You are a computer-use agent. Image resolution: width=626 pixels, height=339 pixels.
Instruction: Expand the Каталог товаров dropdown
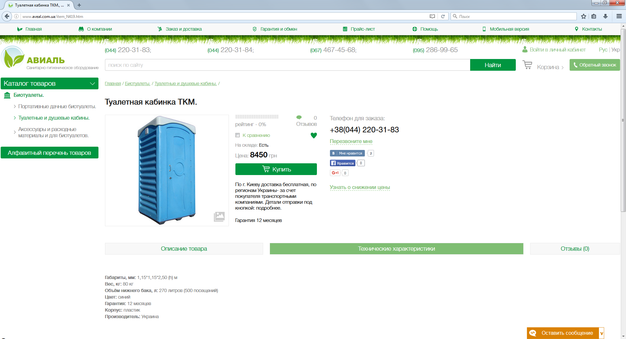tap(92, 83)
